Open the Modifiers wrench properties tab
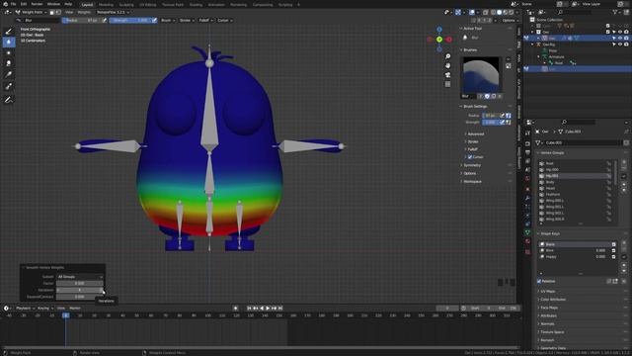The height and width of the screenshot is (356, 632). click(527, 198)
